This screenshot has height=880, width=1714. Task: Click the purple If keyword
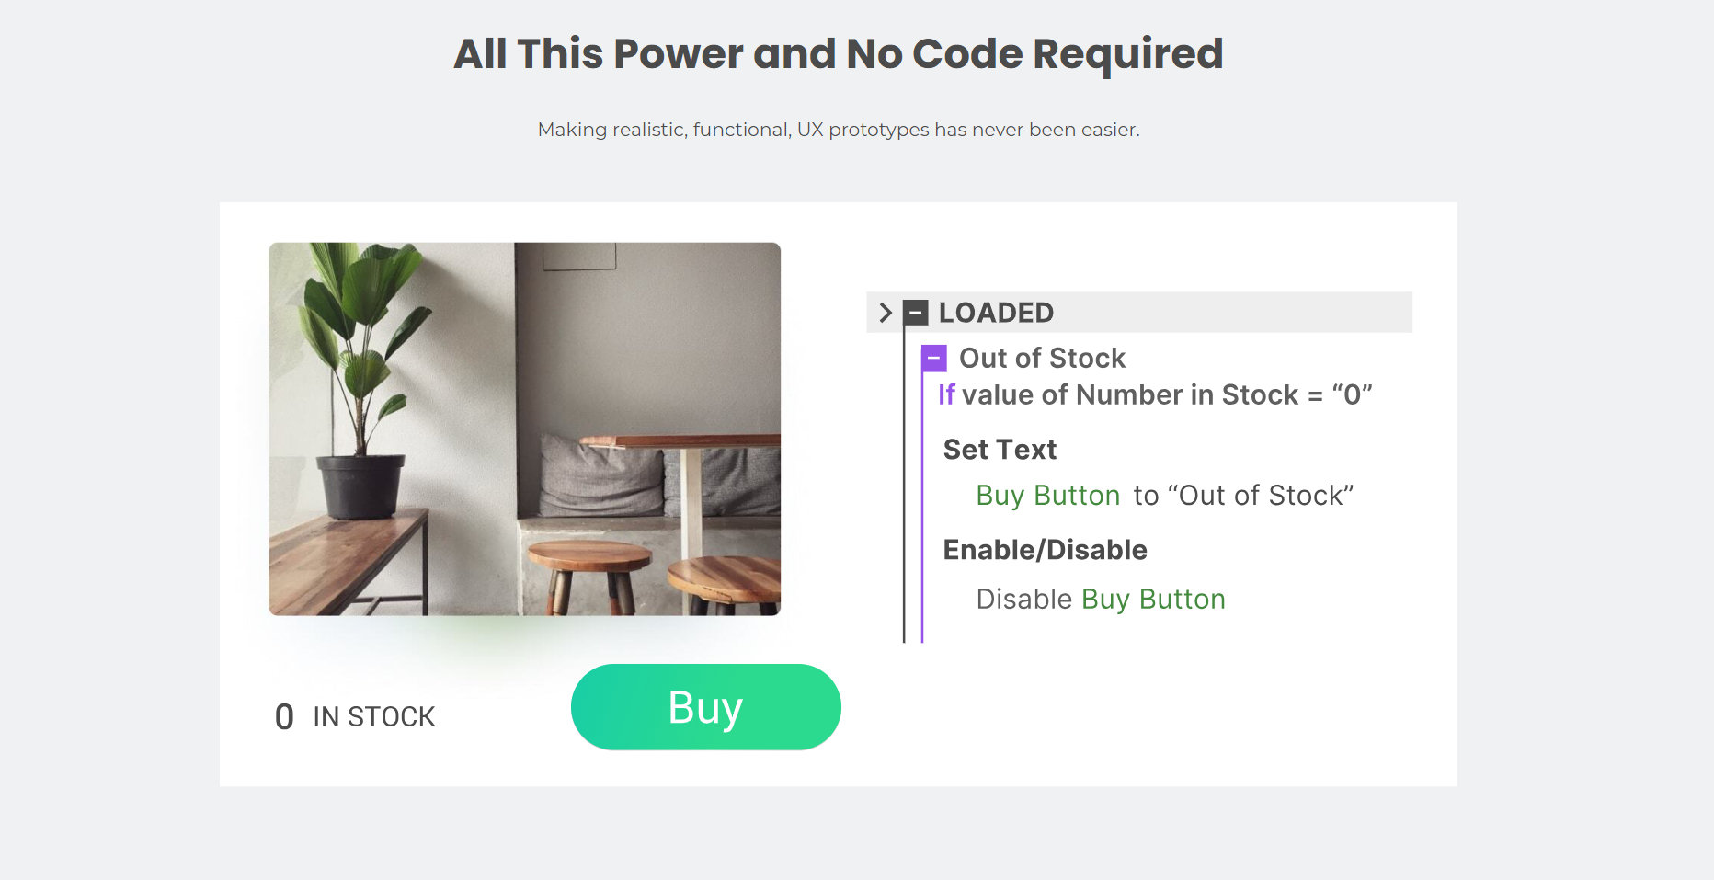click(946, 395)
